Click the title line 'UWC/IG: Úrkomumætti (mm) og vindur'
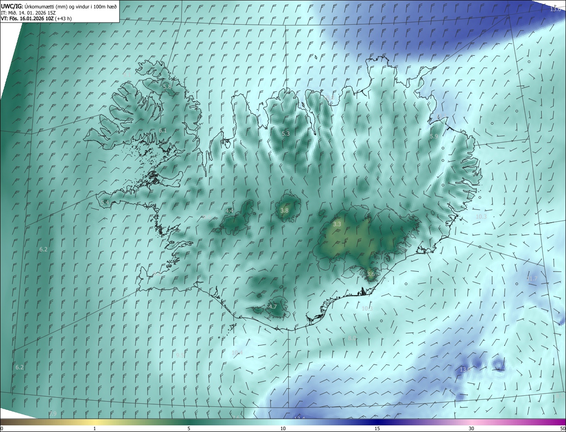 tap(59, 6)
